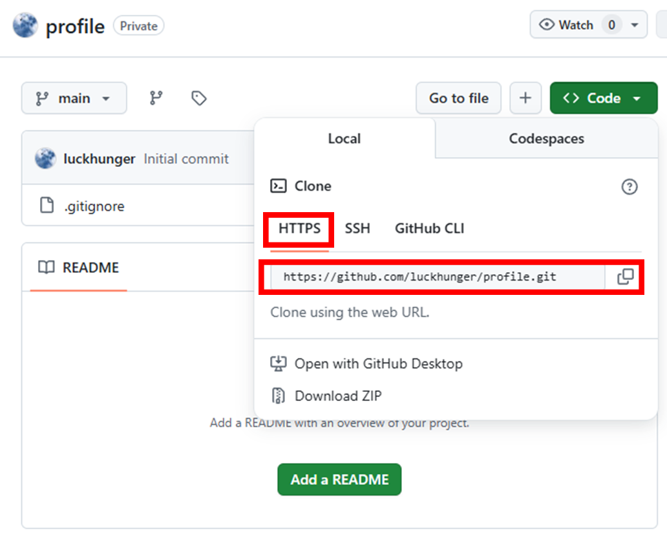667x540 pixels.
Task: Open the clone help question mark icon
Action: point(629,186)
